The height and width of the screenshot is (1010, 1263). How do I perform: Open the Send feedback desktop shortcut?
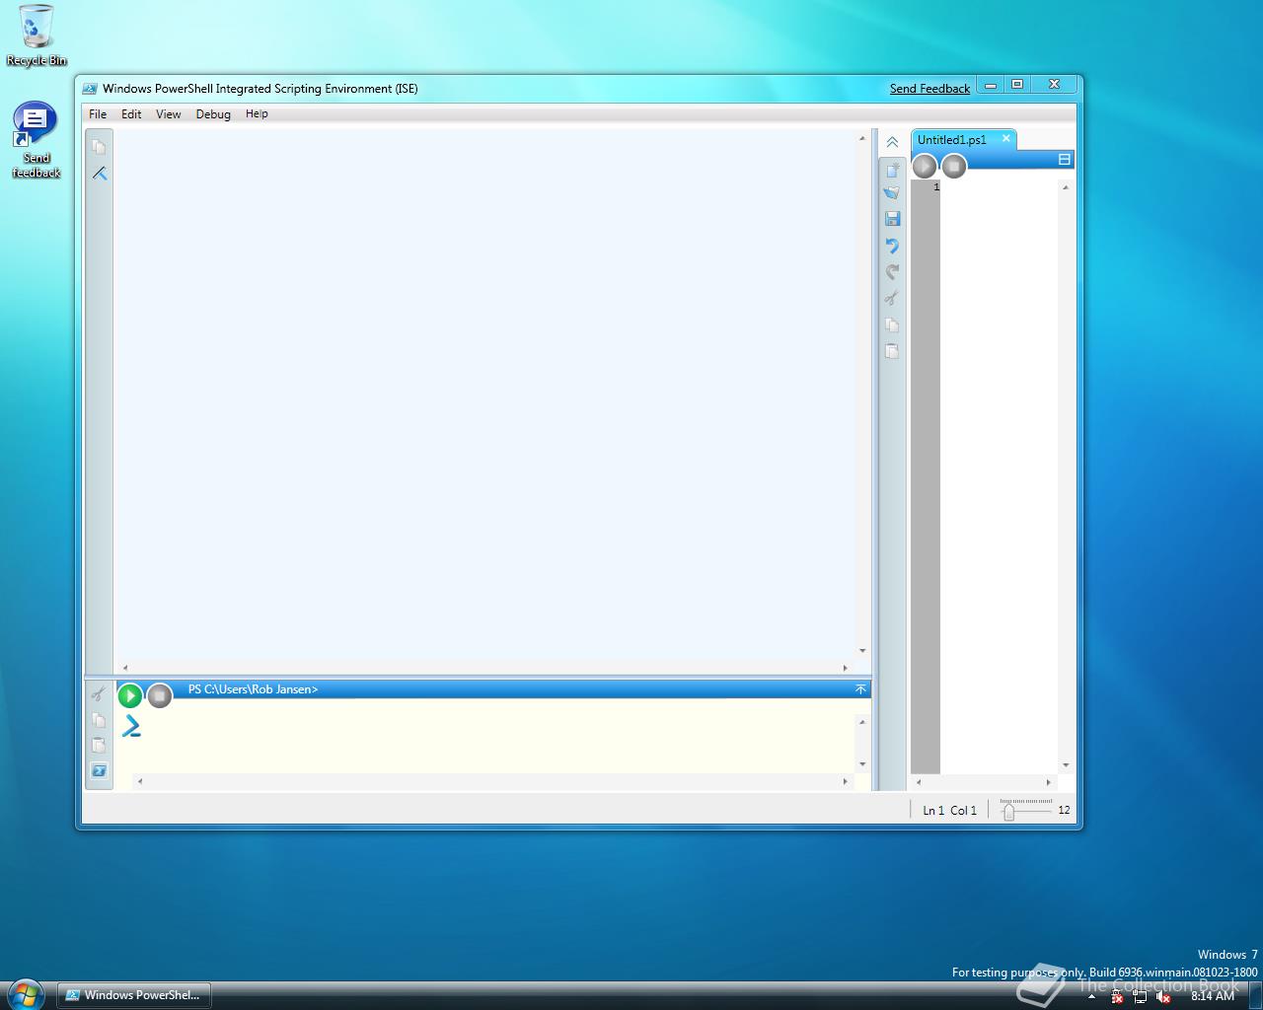pyautogui.click(x=36, y=140)
